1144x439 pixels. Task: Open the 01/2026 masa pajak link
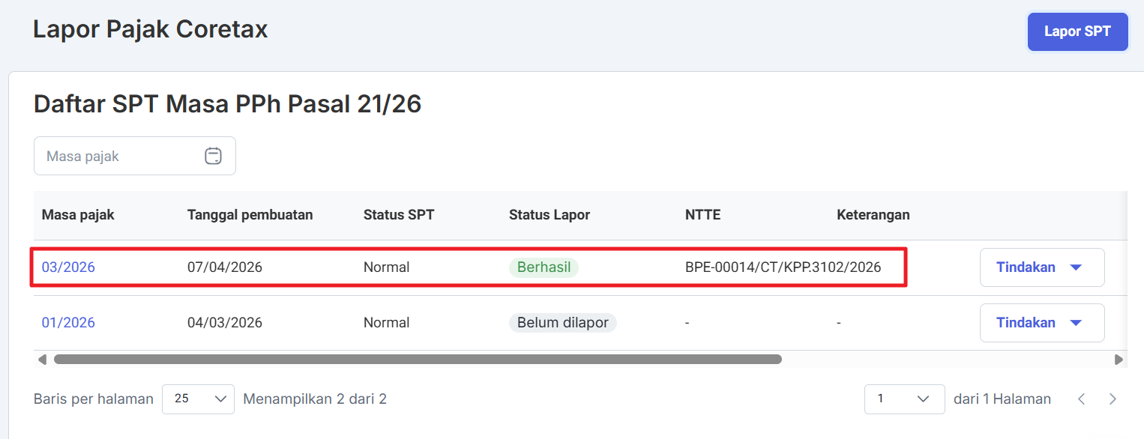point(68,323)
